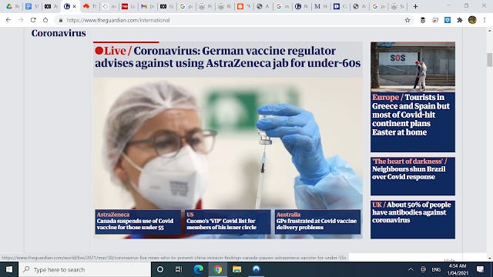The image size is (493, 277).
Task: Open Australia GPs frustrated vaccine story
Action: [x=317, y=222]
